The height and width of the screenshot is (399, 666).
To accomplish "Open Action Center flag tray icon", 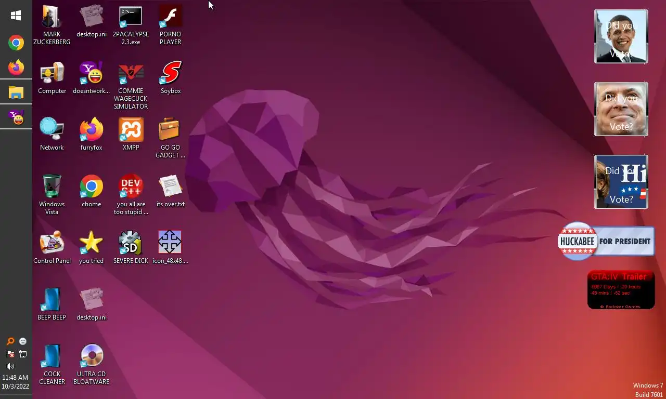I will pos(10,354).
